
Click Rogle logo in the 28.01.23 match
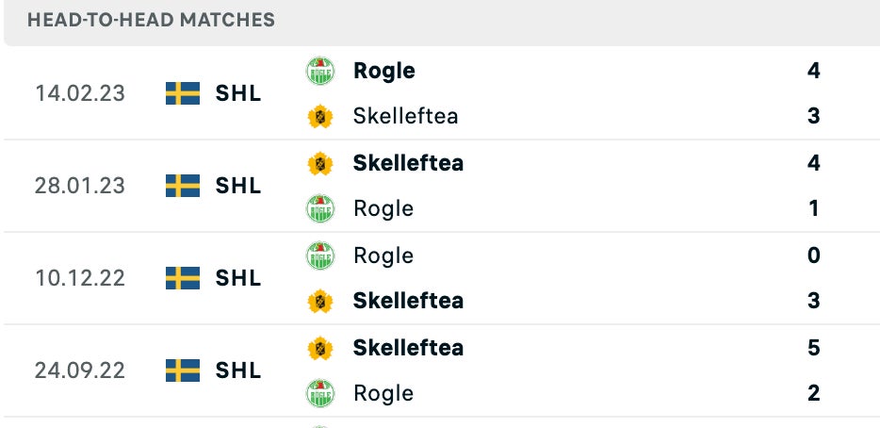pyautogui.click(x=320, y=208)
